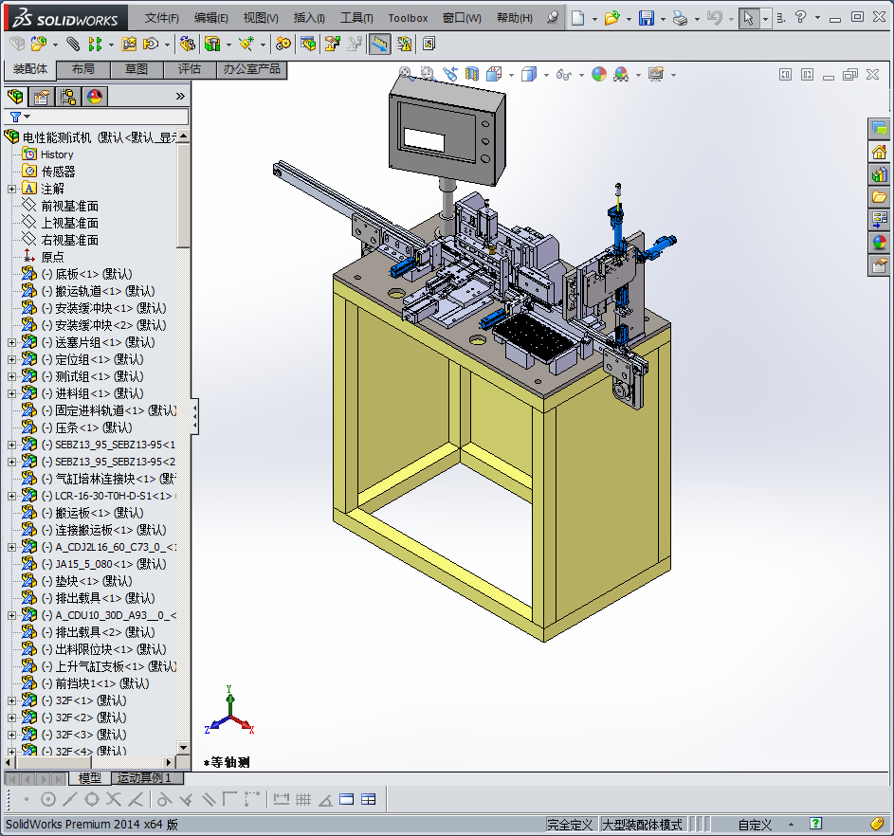Open the Appearances task pane tab

coord(880,242)
